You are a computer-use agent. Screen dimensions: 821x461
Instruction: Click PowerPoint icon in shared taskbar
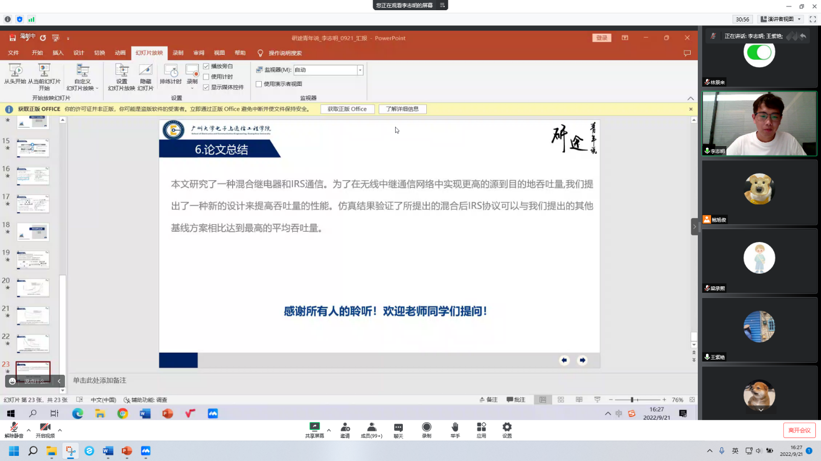point(168,414)
